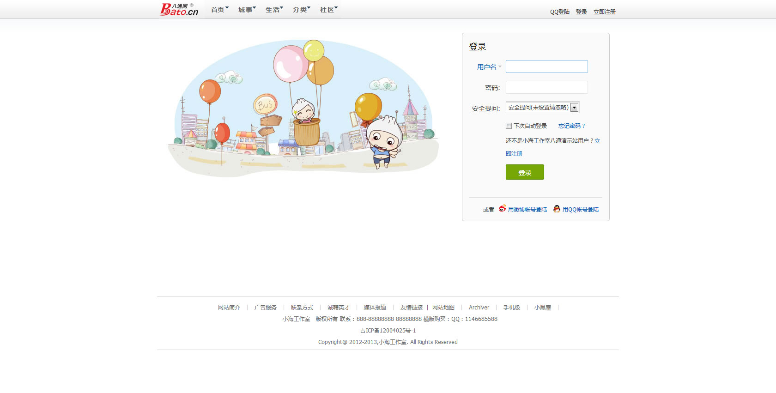Click the QQ登陆 link in header

[x=560, y=12]
